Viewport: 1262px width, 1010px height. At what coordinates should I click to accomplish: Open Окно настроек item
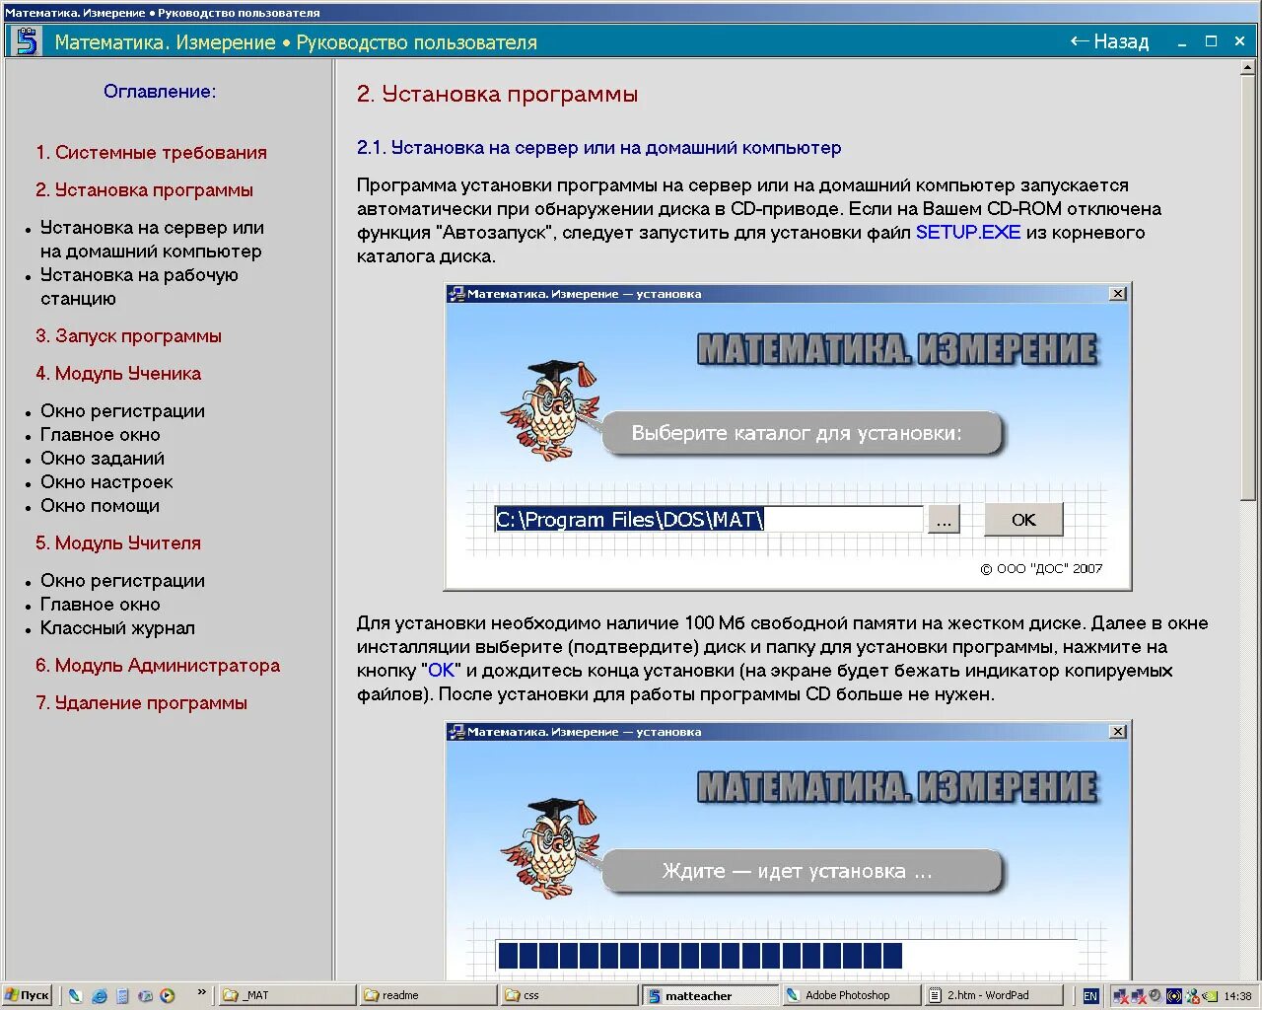tap(106, 482)
